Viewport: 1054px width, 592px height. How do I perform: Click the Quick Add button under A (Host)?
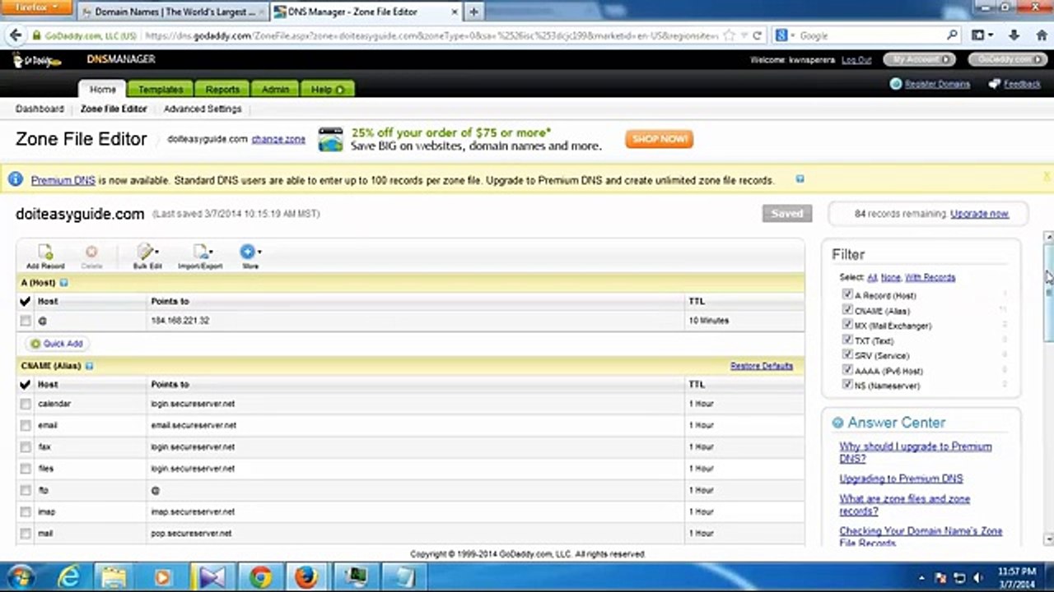[x=58, y=344]
